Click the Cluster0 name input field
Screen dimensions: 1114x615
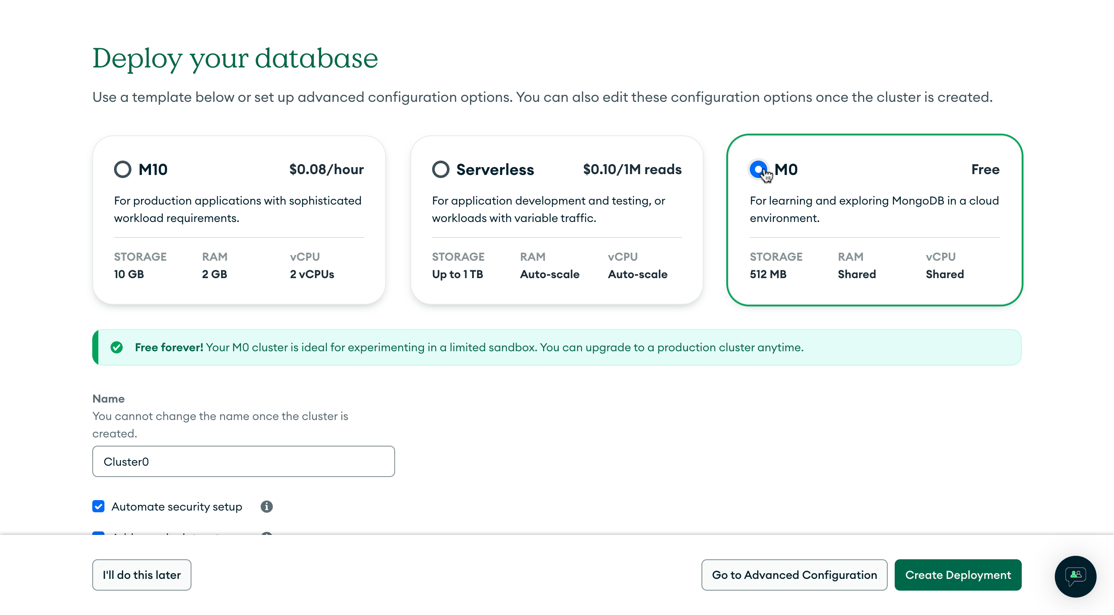243,461
